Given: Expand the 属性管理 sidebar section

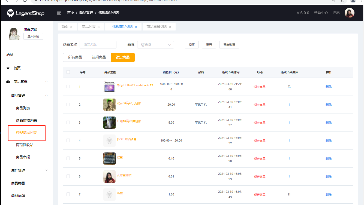Looking at the screenshot, I should (46, 170).
